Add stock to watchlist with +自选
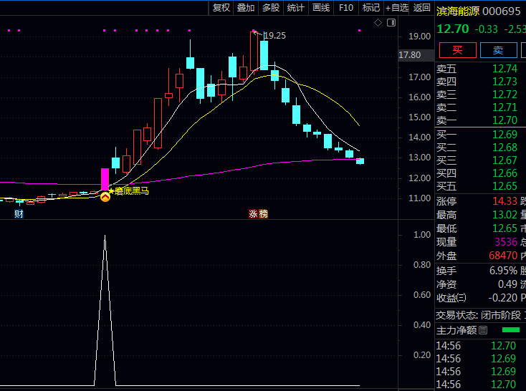526x391 pixels. point(397,8)
